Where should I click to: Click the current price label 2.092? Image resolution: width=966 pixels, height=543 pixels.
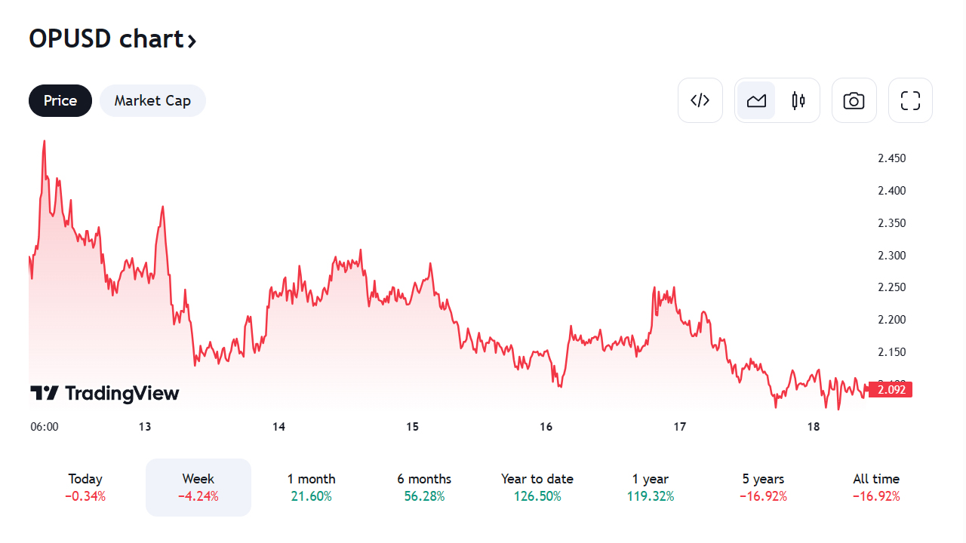(891, 390)
